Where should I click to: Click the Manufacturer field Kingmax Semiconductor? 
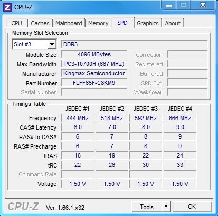[94, 73]
